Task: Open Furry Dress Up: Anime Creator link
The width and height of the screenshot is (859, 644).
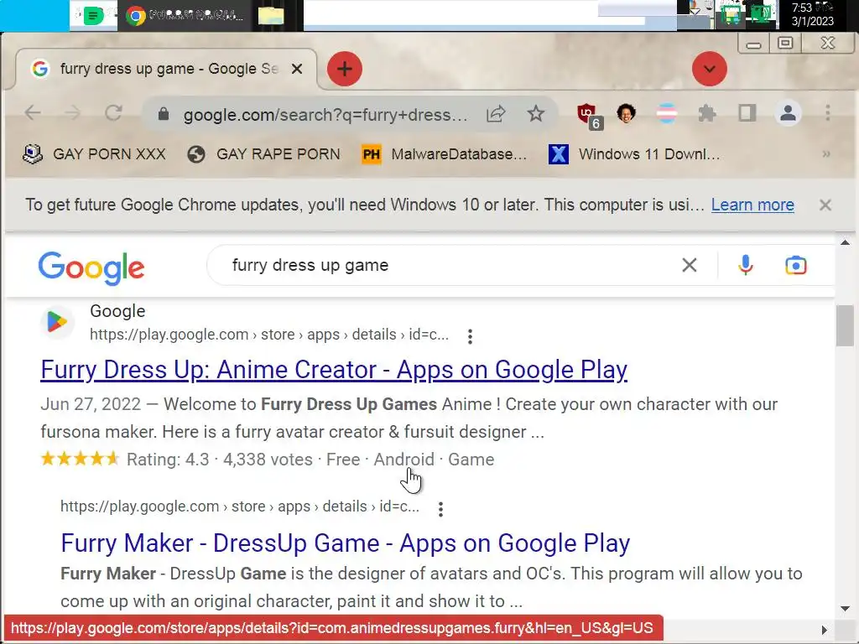Action: click(334, 370)
